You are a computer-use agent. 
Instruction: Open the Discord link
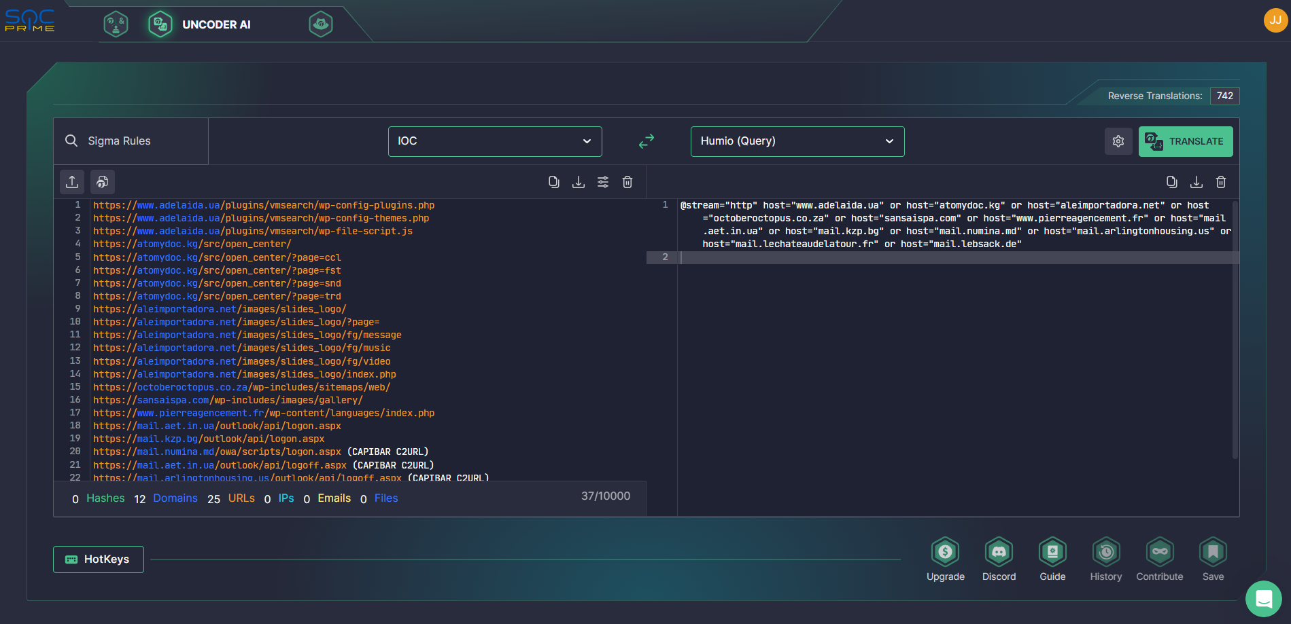coord(999,559)
